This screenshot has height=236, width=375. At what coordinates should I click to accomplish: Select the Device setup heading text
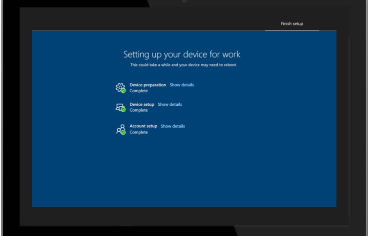tap(142, 104)
